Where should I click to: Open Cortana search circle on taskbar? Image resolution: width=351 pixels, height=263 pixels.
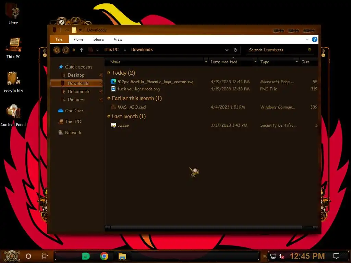[x=28, y=256]
